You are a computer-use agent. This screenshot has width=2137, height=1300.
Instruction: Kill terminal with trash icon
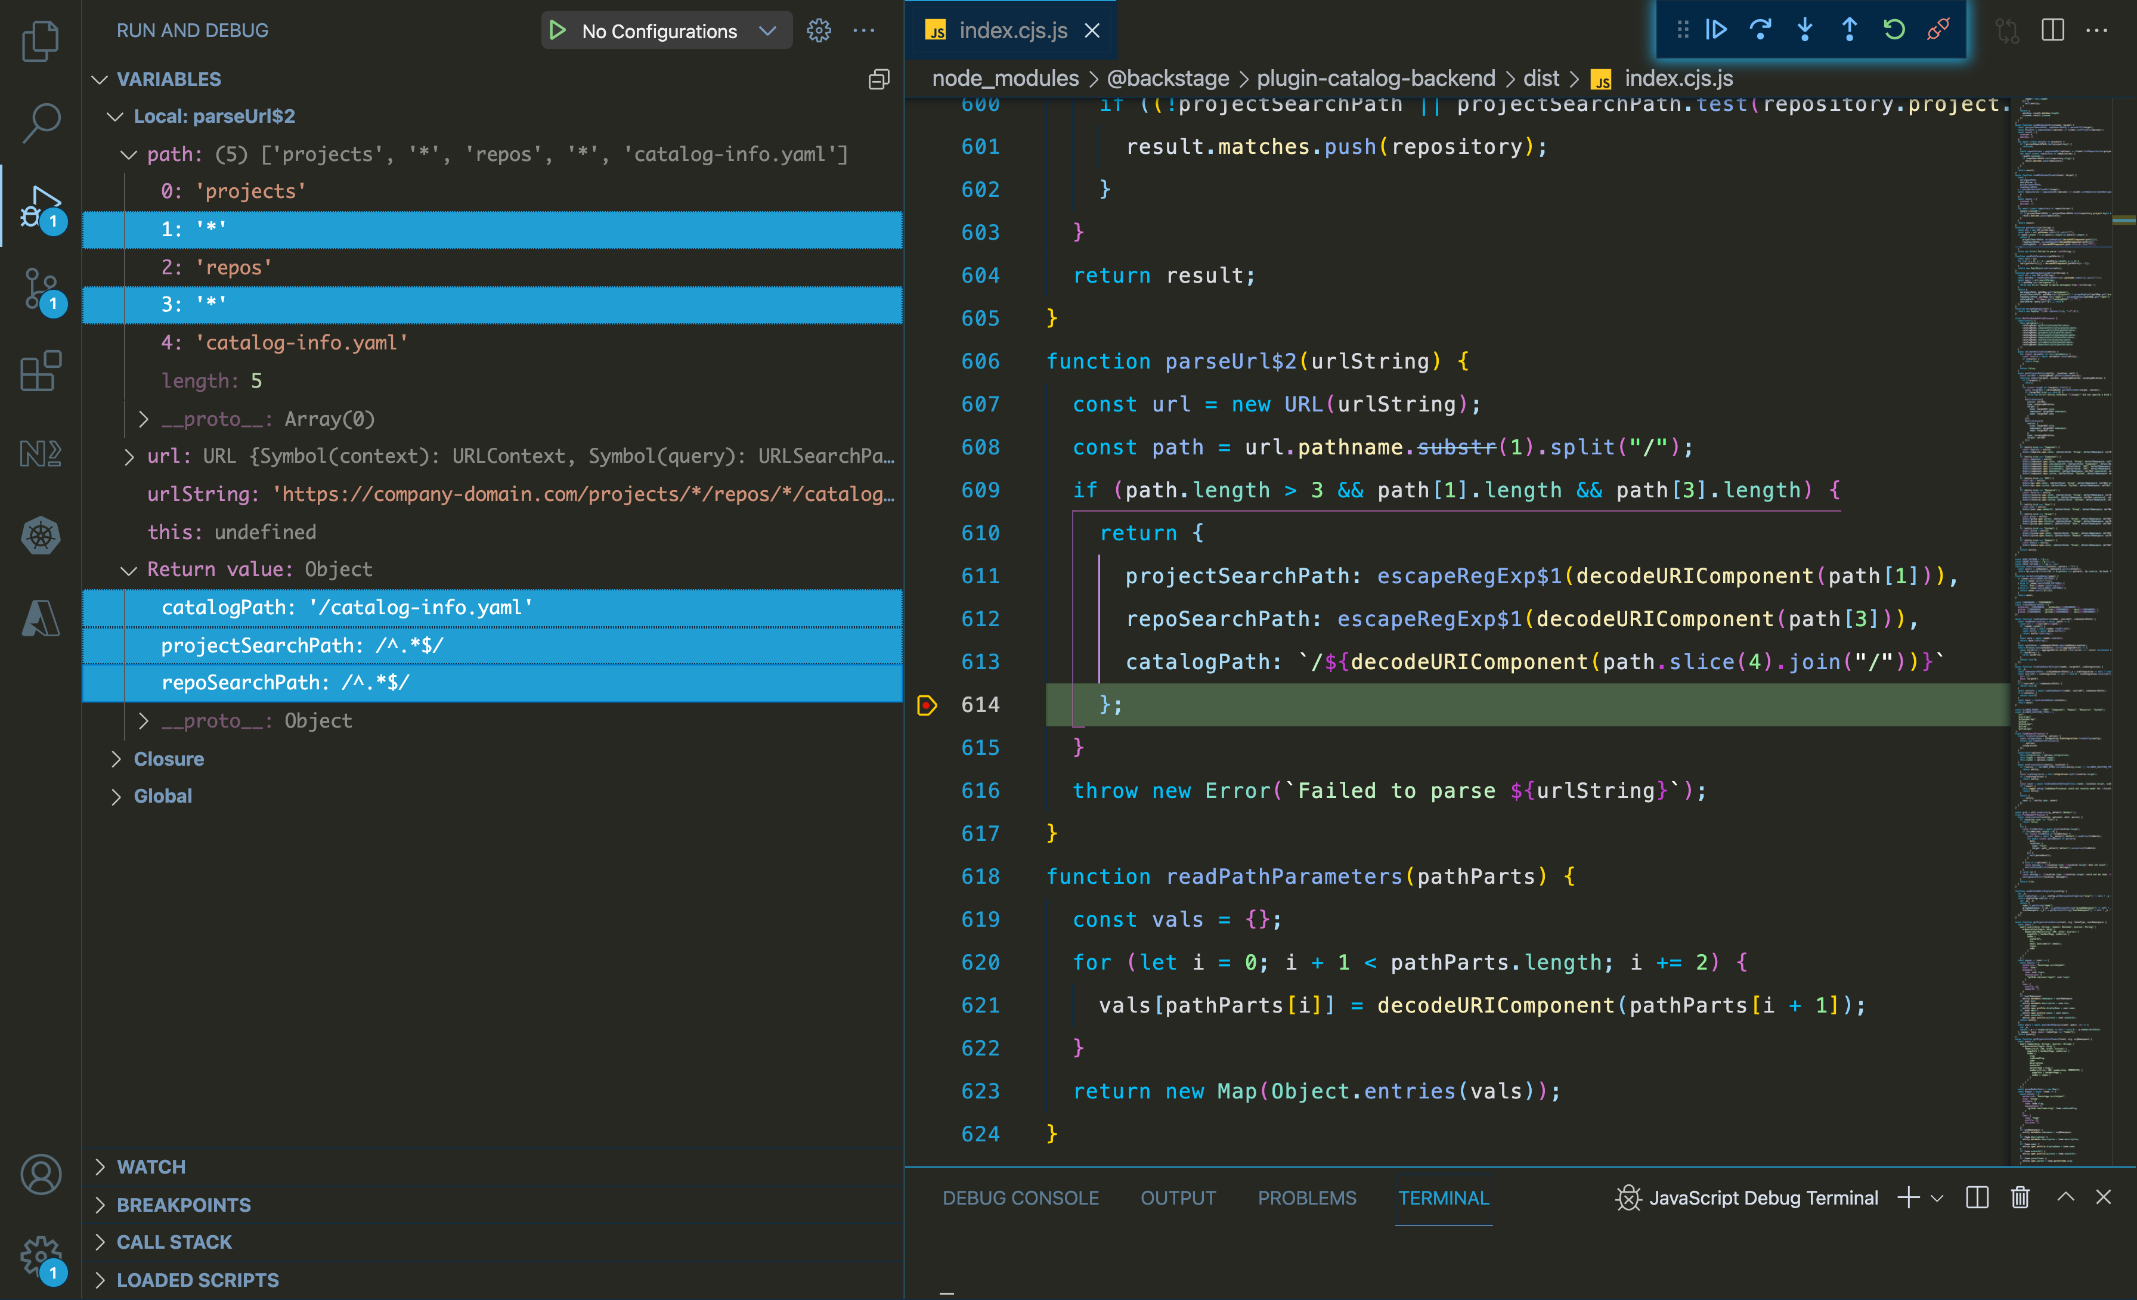[2020, 1197]
